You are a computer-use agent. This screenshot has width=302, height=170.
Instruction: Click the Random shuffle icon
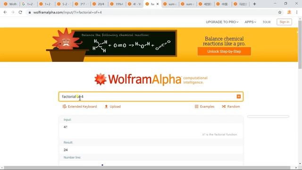tap(224, 106)
